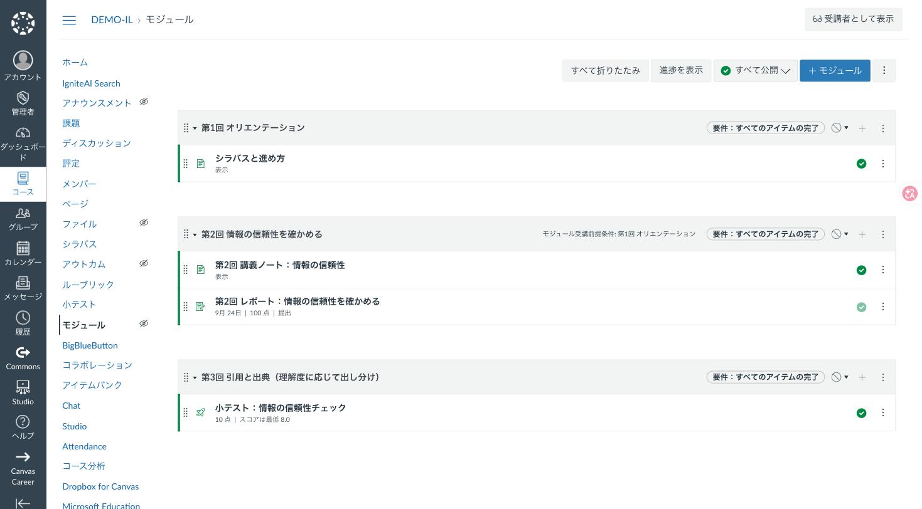
Task: Open Studio in the global navigation bar
Action: point(23,393)
